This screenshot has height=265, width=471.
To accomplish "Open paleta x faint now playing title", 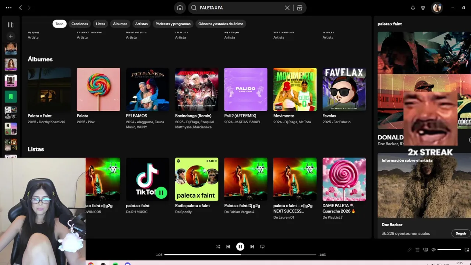I will [x=390, y=24].
